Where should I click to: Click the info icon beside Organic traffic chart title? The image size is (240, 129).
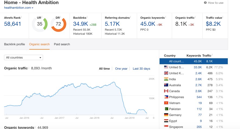tap(29, 67)
